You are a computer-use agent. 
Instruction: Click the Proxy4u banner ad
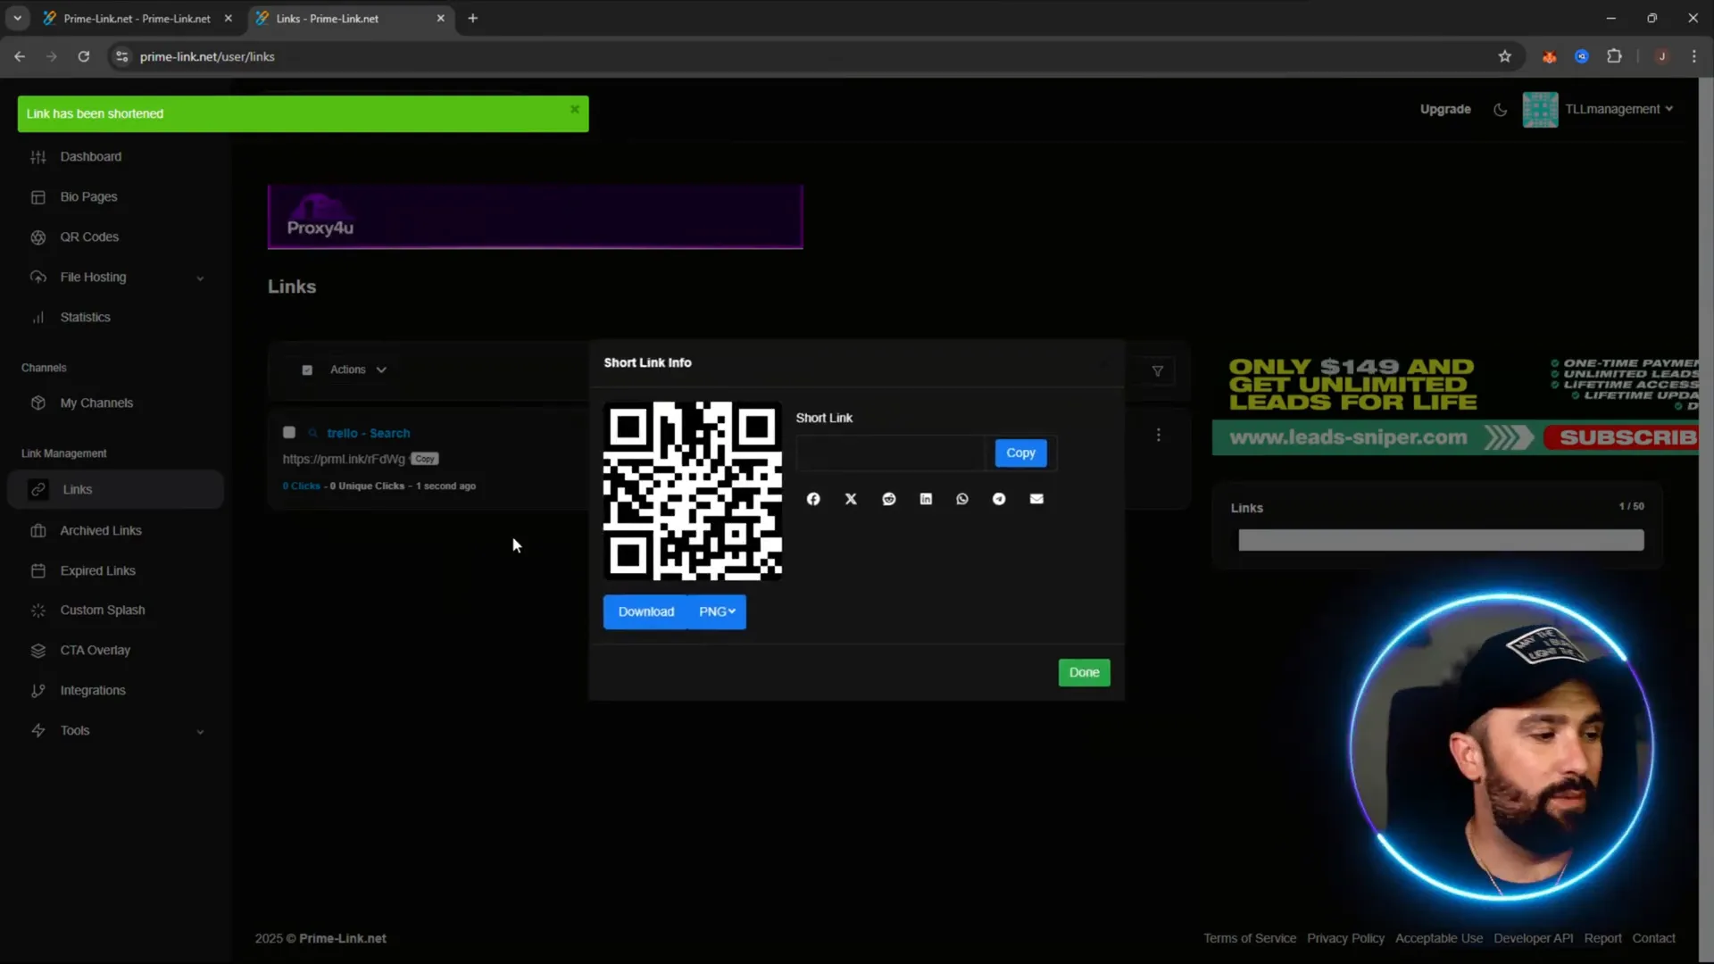535,217
